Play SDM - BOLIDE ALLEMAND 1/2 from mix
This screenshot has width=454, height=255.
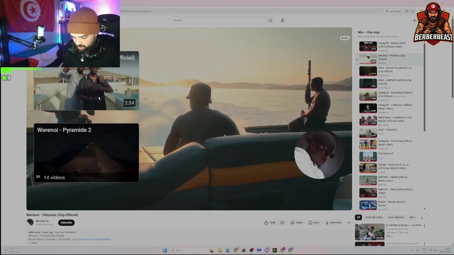click(390, 71)
